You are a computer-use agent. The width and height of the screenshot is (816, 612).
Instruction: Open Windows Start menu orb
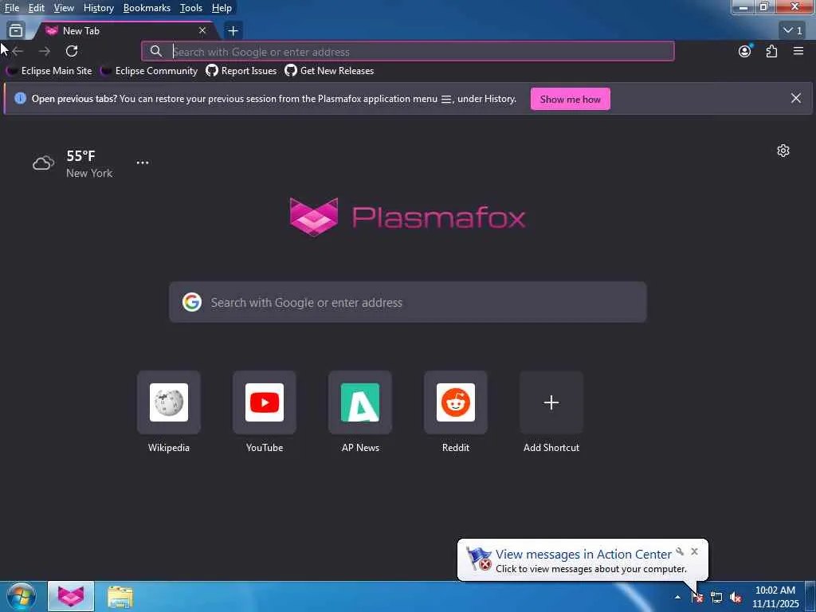pyautogui.click(x=21, y=596)
